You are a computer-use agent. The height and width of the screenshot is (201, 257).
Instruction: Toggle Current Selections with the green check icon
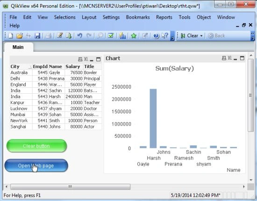111,35
